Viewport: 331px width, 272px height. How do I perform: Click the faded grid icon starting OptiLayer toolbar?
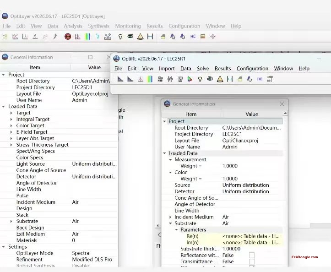[5, 37]
